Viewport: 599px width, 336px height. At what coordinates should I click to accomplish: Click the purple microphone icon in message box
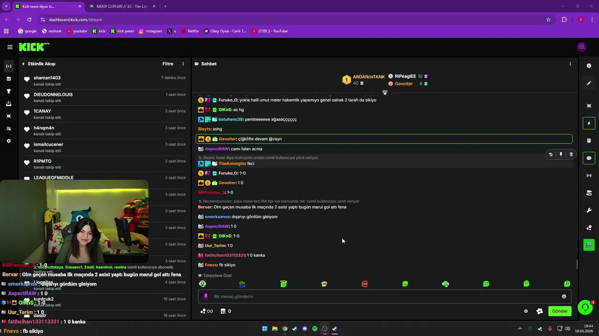(x=205, y=296)
